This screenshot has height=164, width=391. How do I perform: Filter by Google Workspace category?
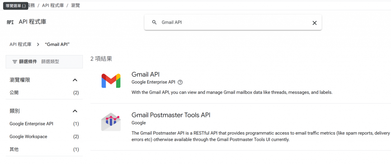[x=28, y=136]
